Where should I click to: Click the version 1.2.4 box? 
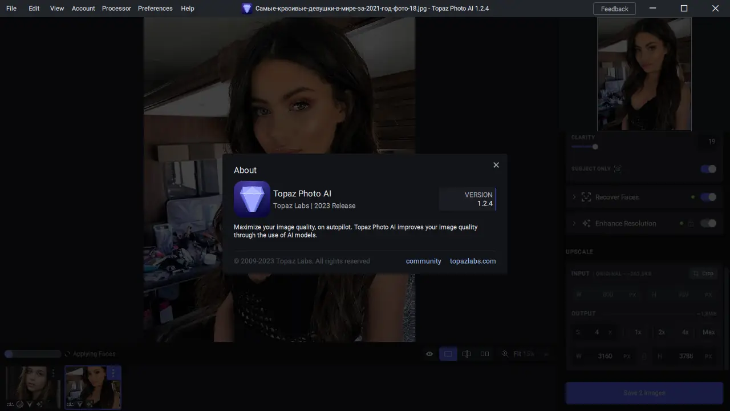coord(468,199)
